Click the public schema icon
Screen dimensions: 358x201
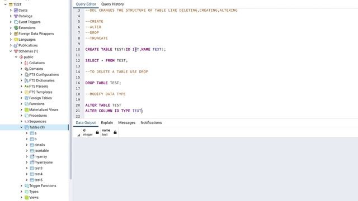point(21,57)
